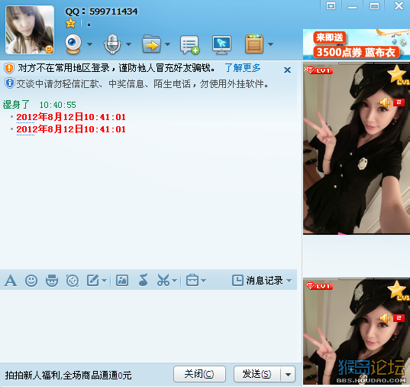Open the emoticon smiley picker
This screenshot has width=410, height=387.
[31, 281]
